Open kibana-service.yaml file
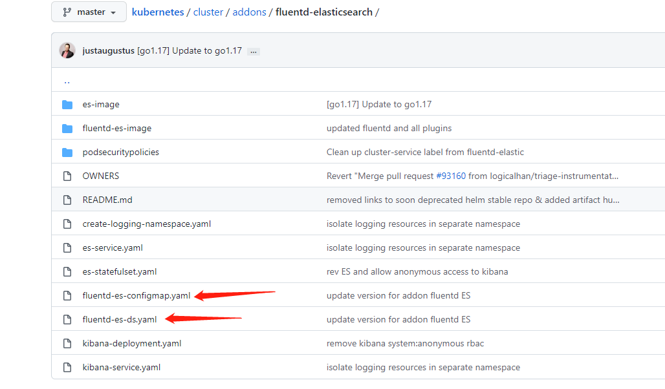Image resolution: width=665 pixels, height=389 pixels. click(122, 368)
